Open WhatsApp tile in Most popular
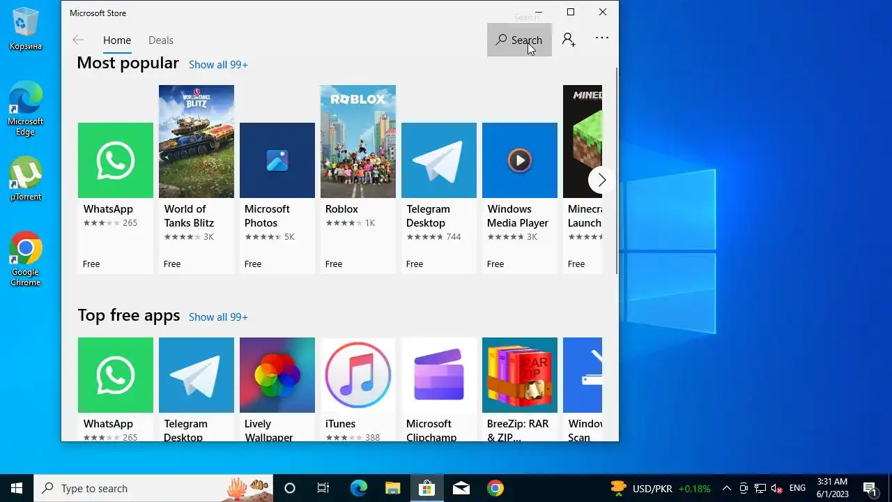 pyautogui.click(x=116, y=198)
